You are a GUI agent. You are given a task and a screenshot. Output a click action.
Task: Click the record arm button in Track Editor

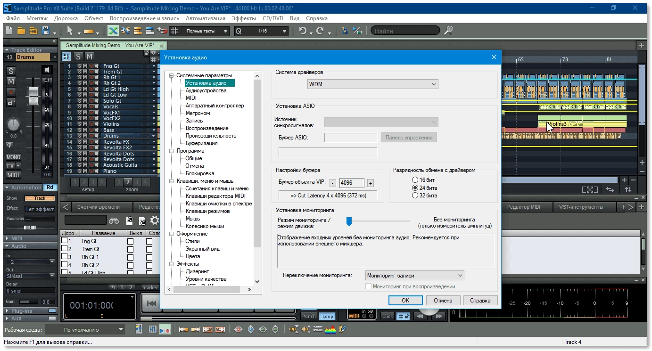(x=11, y=92)
